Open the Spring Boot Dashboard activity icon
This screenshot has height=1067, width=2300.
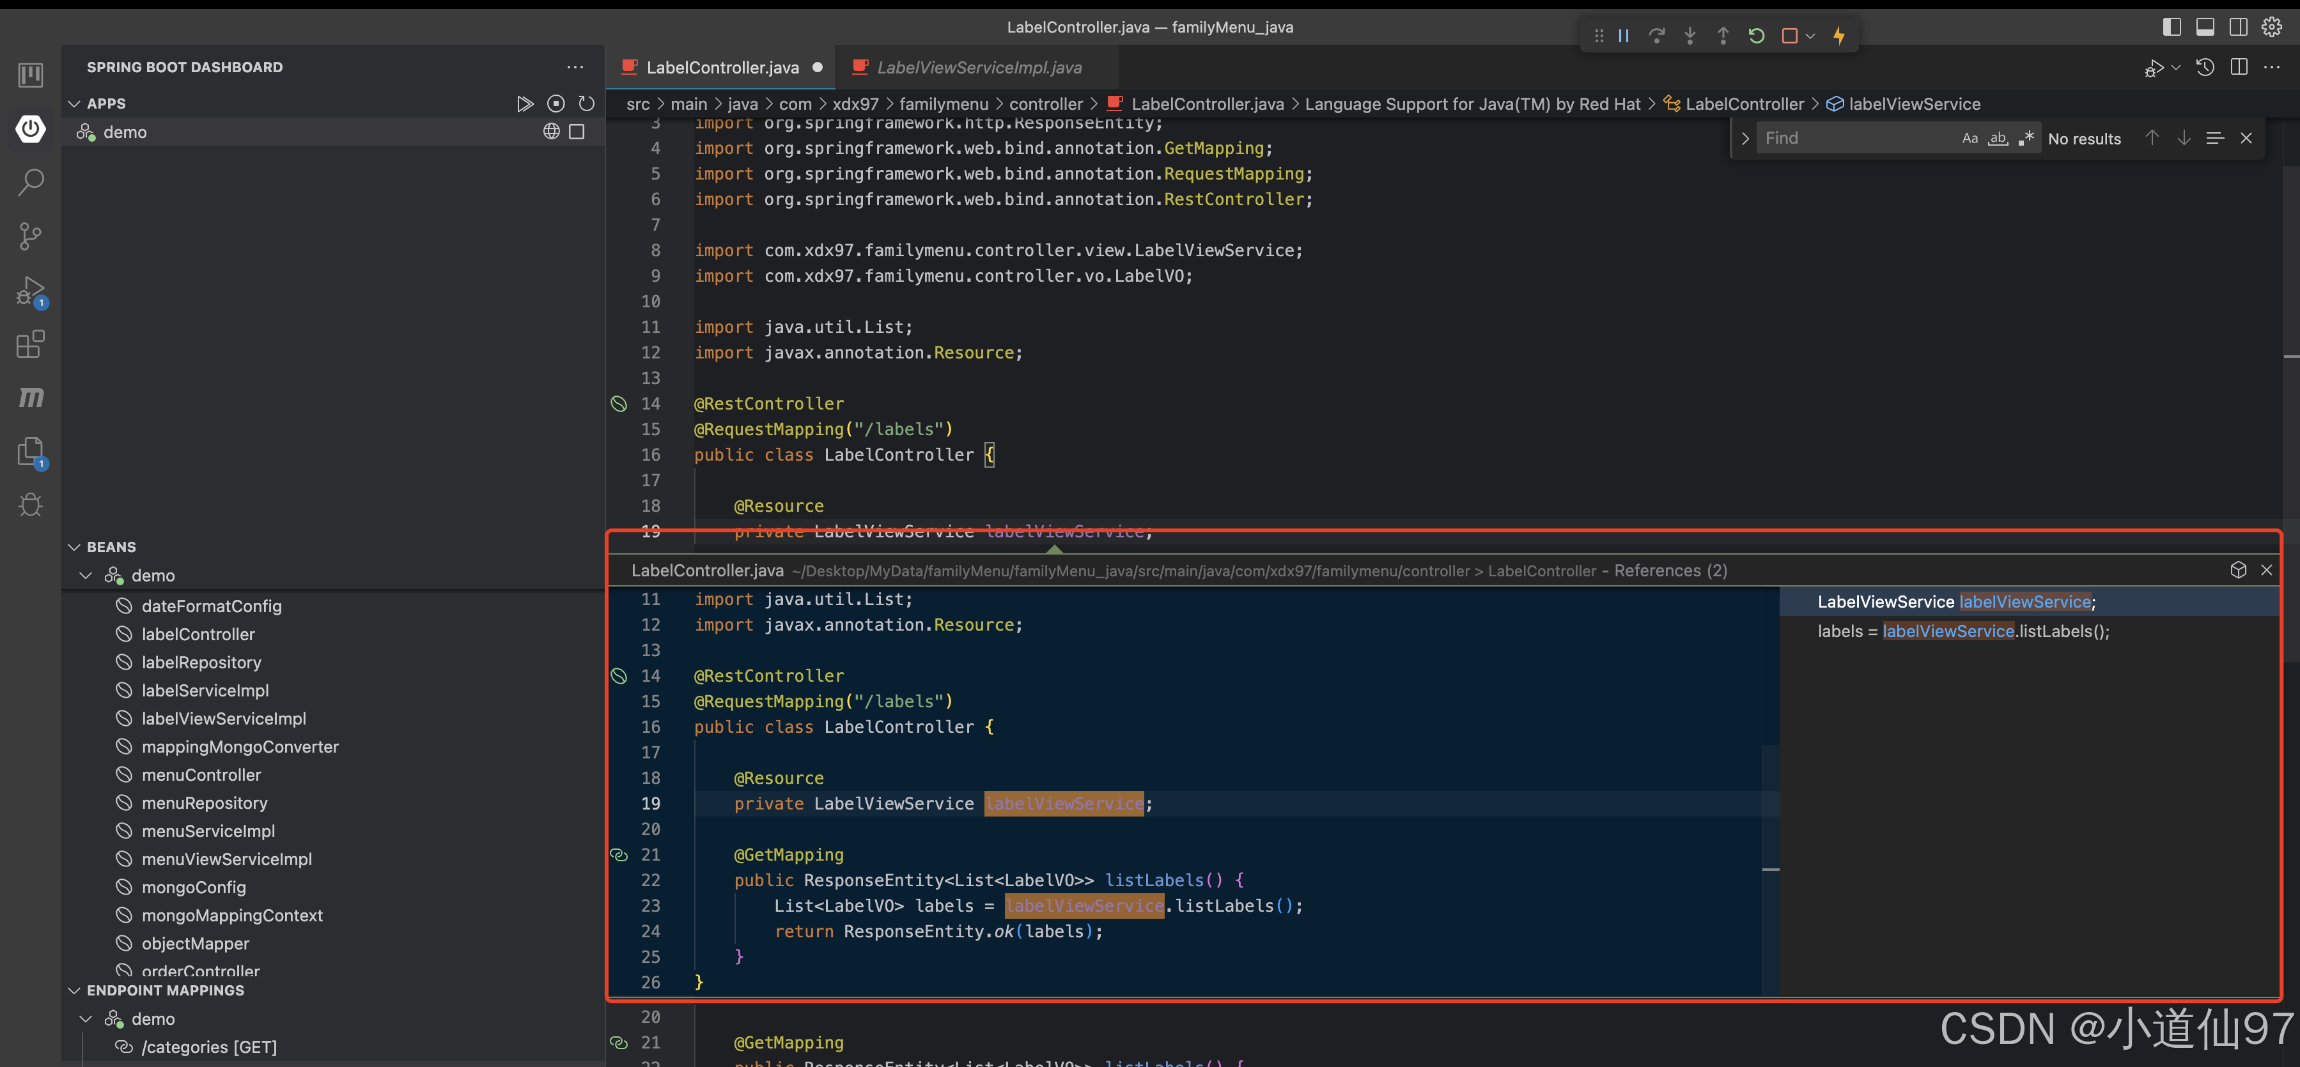(30, 128)
